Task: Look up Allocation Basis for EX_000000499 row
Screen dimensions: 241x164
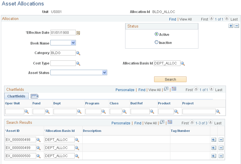Action: click(77, 148)
